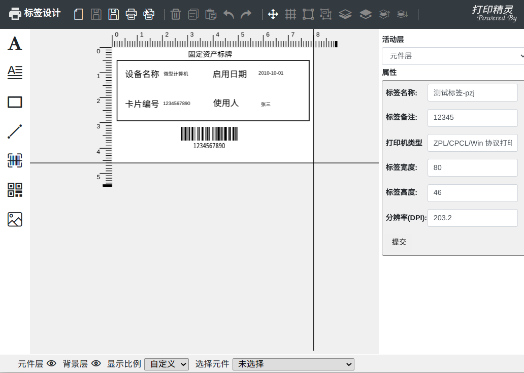This screenshot has width=524, height=373.
Task: Open the 选择元件 dropdown showing 未选择
Action: (293, 364)
